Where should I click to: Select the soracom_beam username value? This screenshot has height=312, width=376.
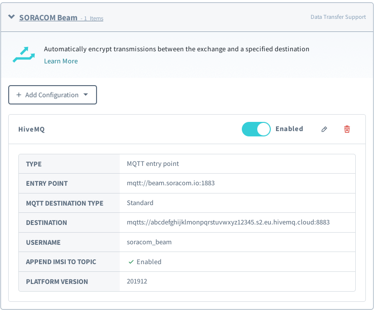pos(149,242)
